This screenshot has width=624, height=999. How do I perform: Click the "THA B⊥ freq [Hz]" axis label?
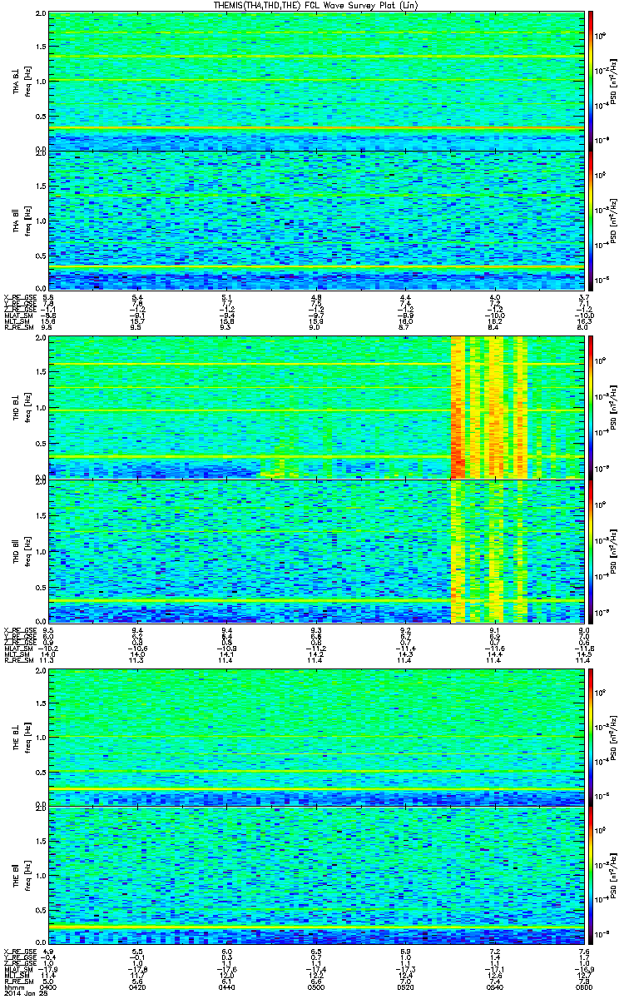tap(22, 82)
